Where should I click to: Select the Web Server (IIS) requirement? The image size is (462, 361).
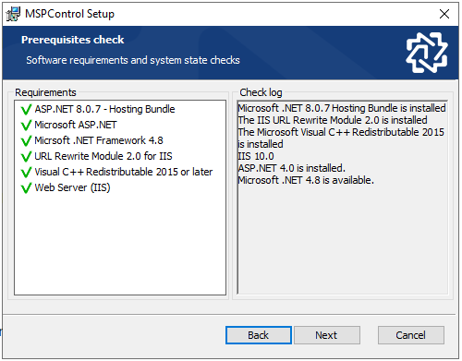tap(72, 187)
